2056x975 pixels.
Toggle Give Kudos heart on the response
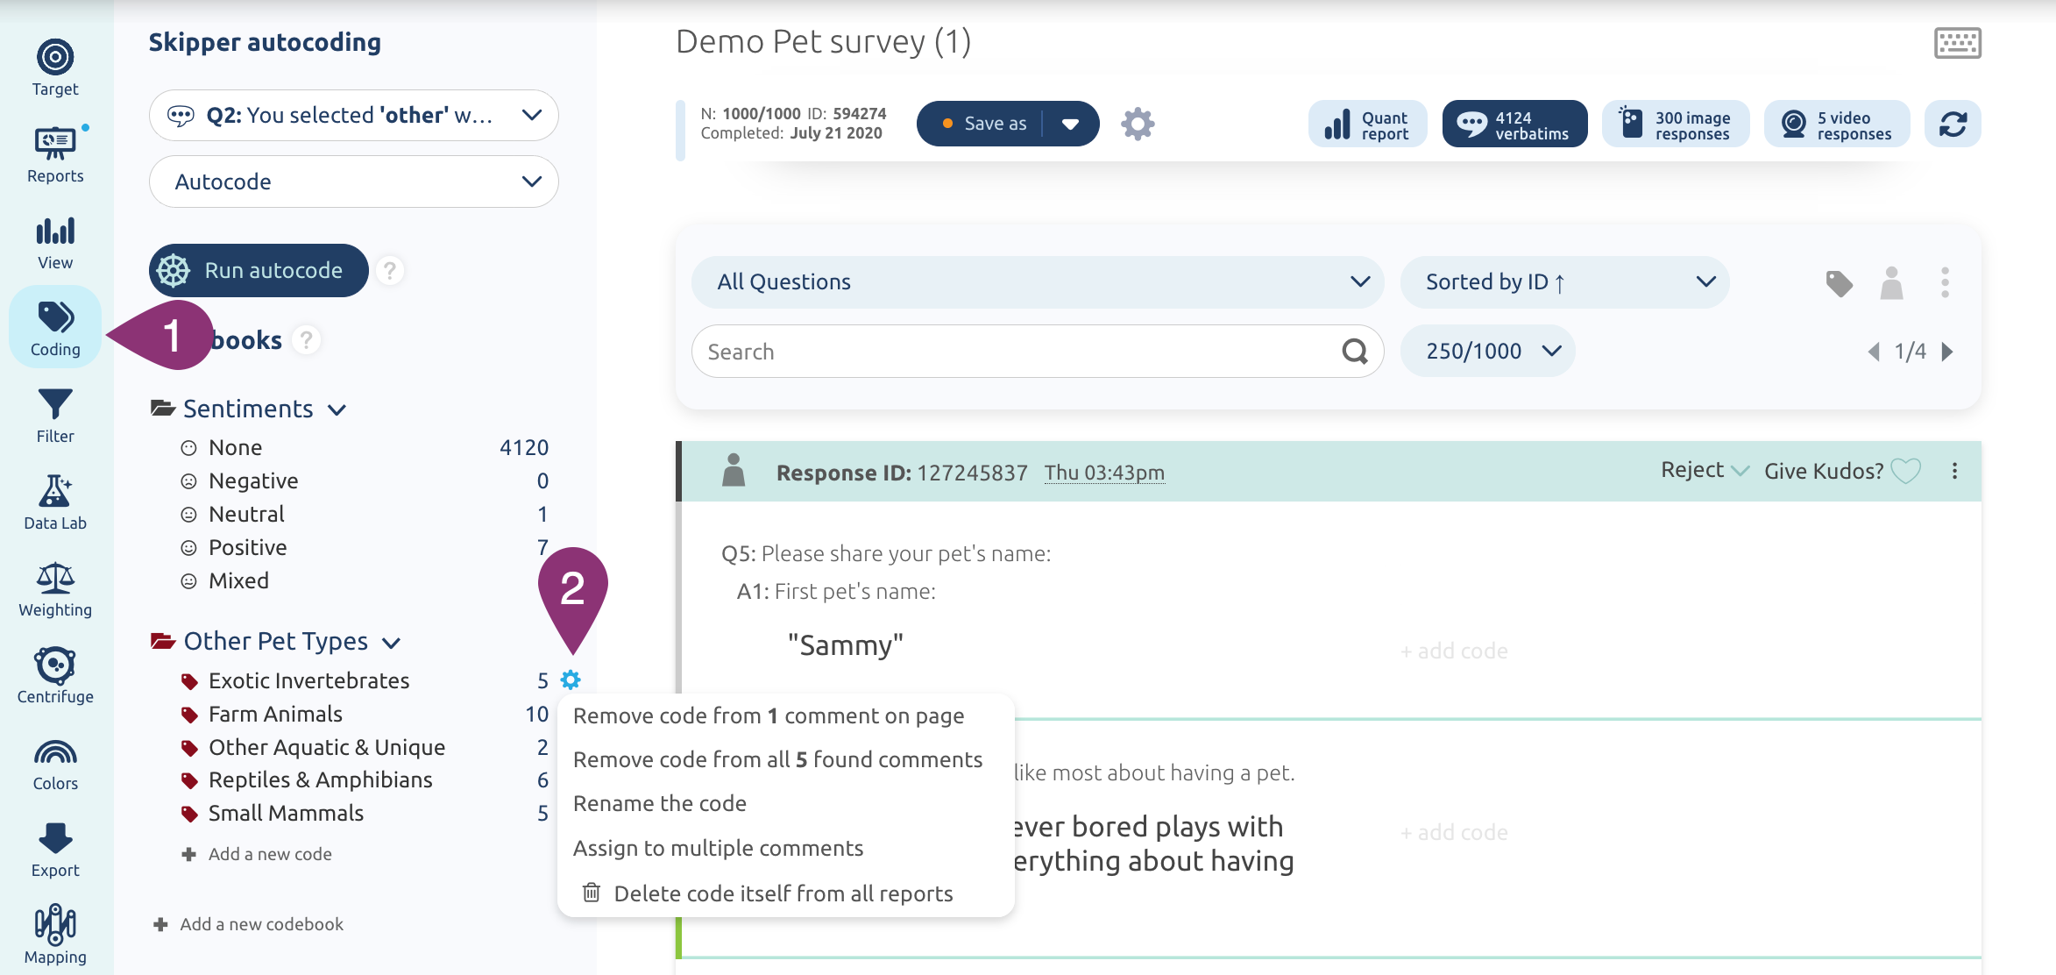(1906, 471)
